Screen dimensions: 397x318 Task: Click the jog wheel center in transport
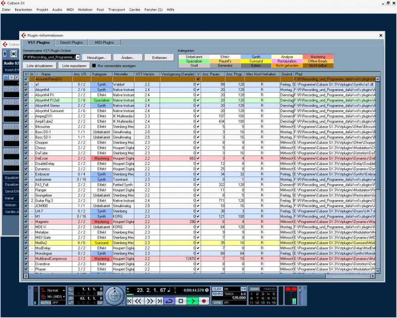[115, 295]
